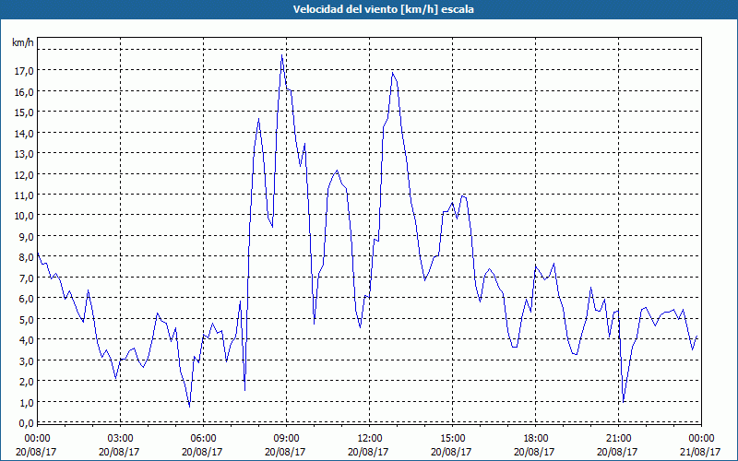738x461 pixels.
Task: Click the "03:00" time label
Action: (x=121, y=438)
